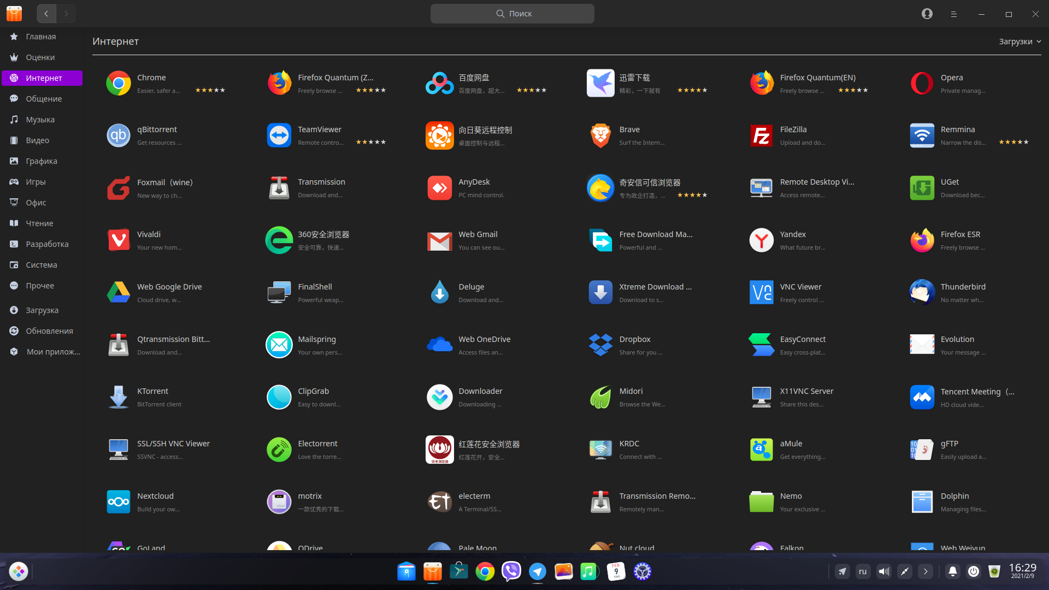
Task: Open the notifications bell in tray
Action: pos(952,571)
